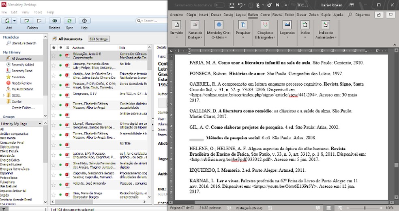399x211 pixels.
Task: Click the Edit Settings button
Action: coord(99,39)
